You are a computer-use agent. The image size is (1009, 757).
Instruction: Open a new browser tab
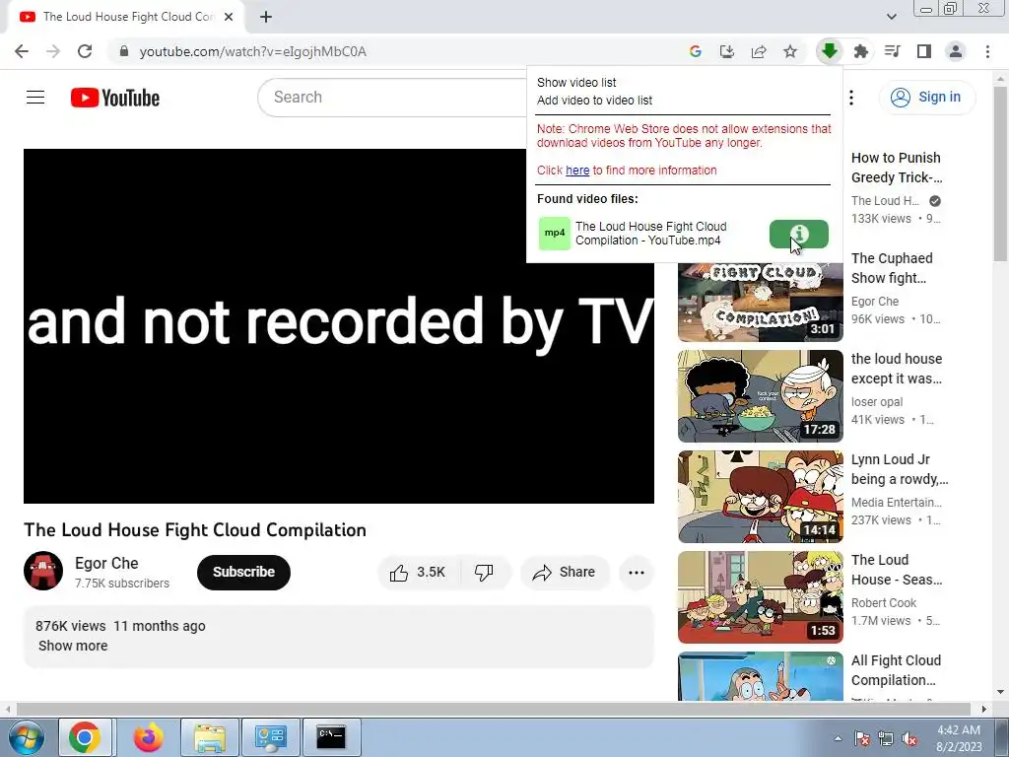pos(266,17)
